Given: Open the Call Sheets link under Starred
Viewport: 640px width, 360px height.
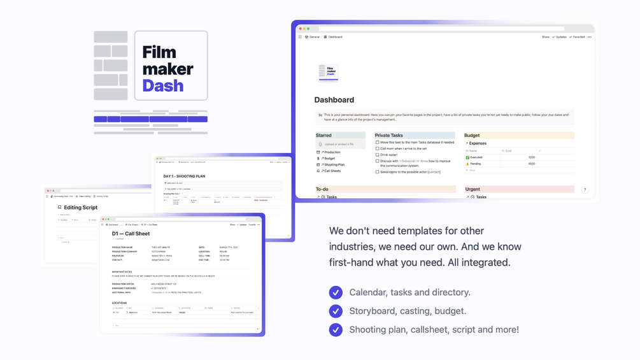Looking at the screenshot, I should coord(329,171).
